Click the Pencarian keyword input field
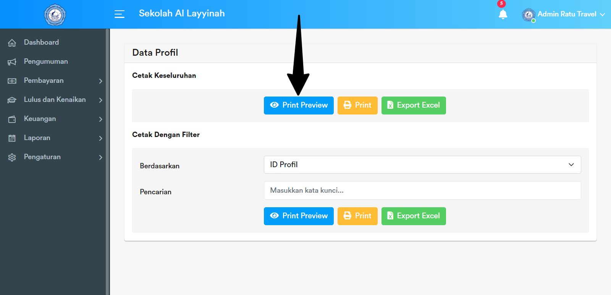Screen dimensions: 611x295 [422, 190]
